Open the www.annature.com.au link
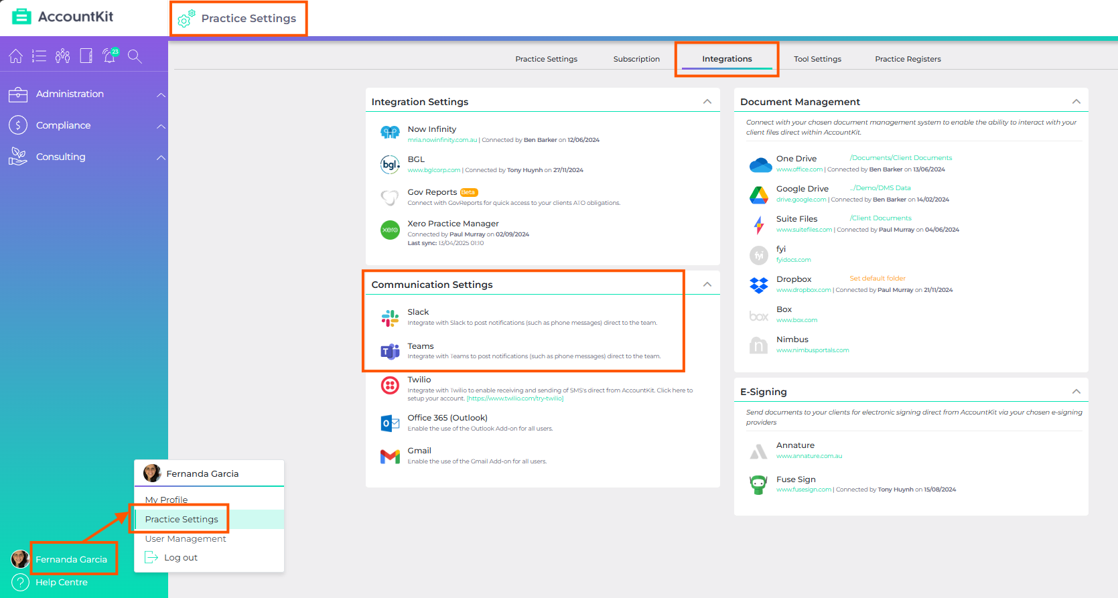Screen dimensions: 1118x598 809,456
